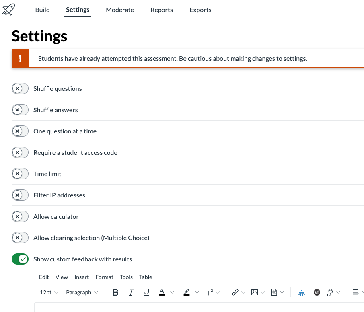Click the insert document icon
Screen dimensions: 364x312
pyautogui.click(x=274, y=293)
